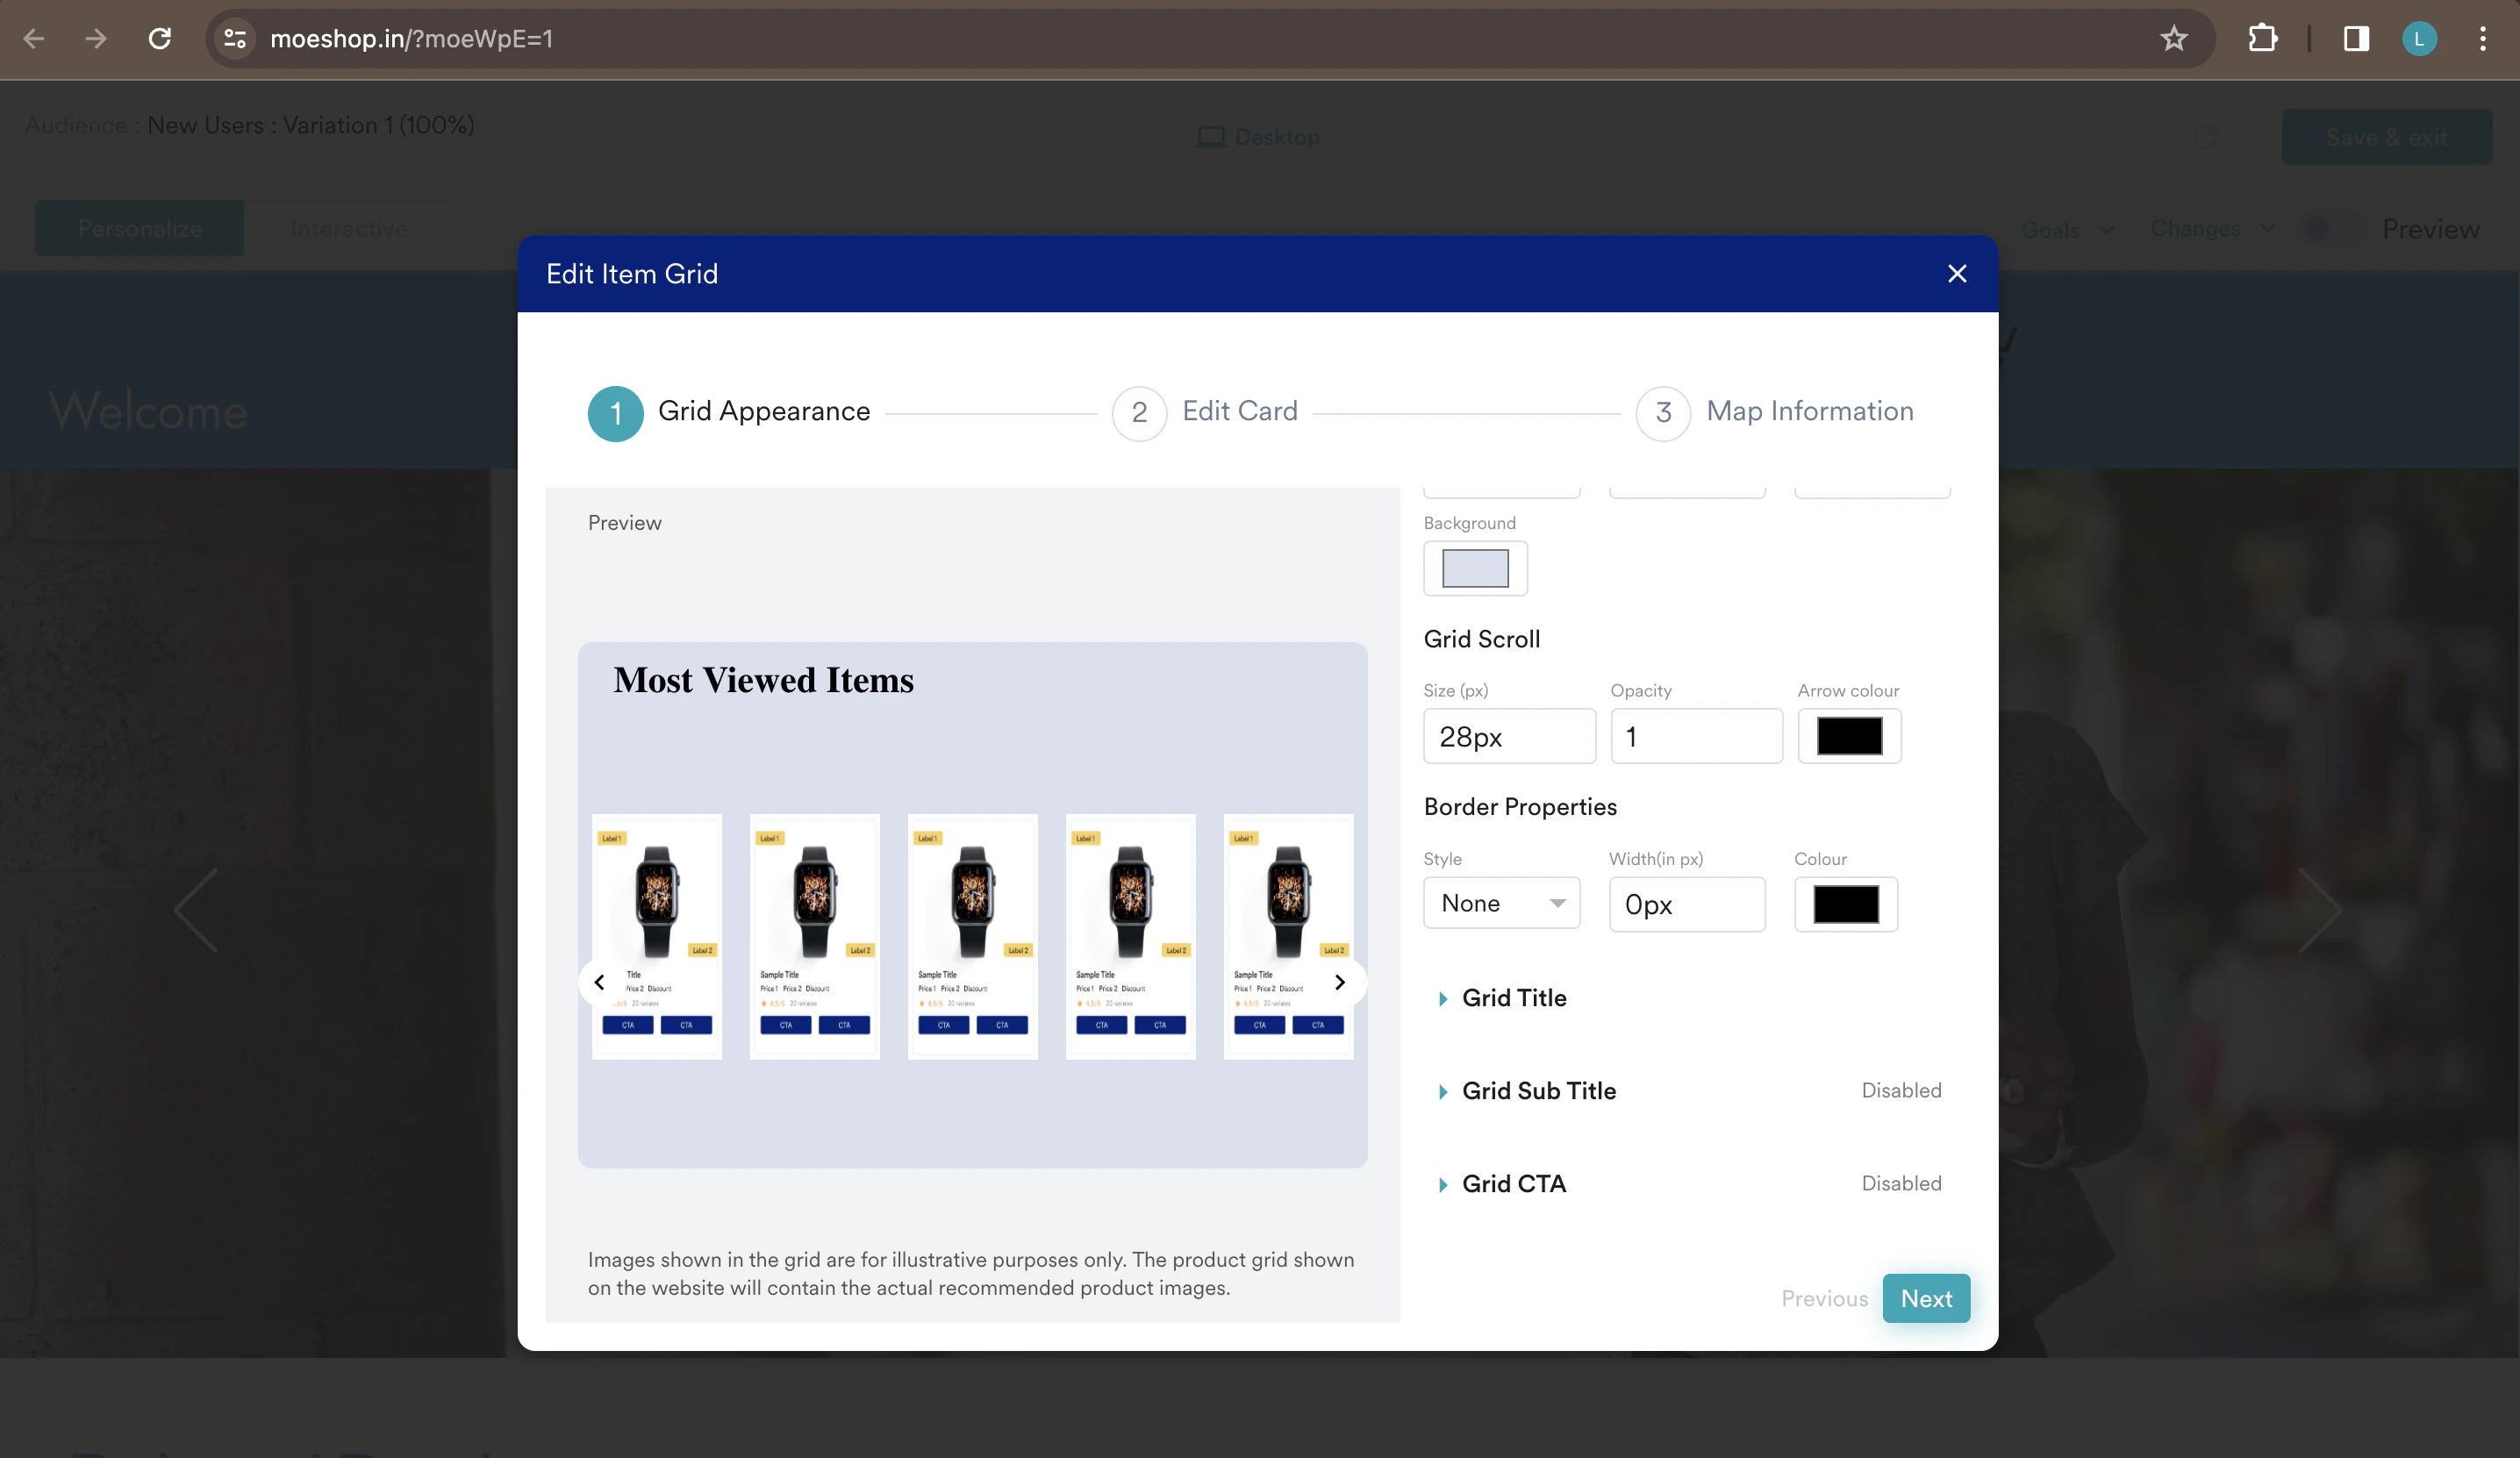
Task: Open the browser side panel
Action: (x=2355, y=39)
